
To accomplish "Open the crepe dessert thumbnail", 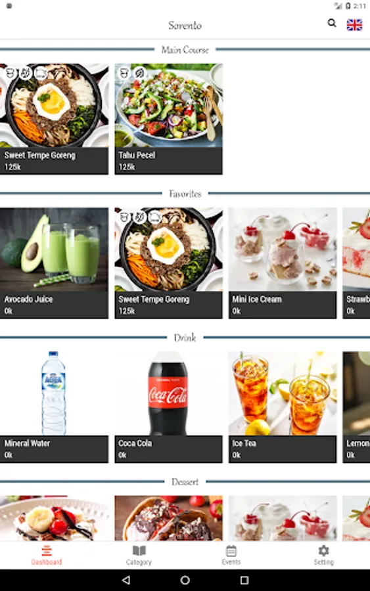I will [x=169, y=518].
